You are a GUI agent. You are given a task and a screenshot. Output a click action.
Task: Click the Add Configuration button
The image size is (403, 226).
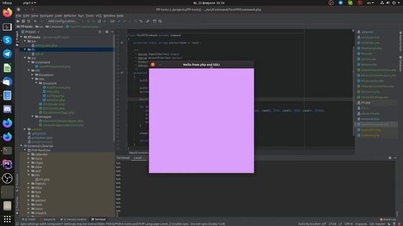62,21
